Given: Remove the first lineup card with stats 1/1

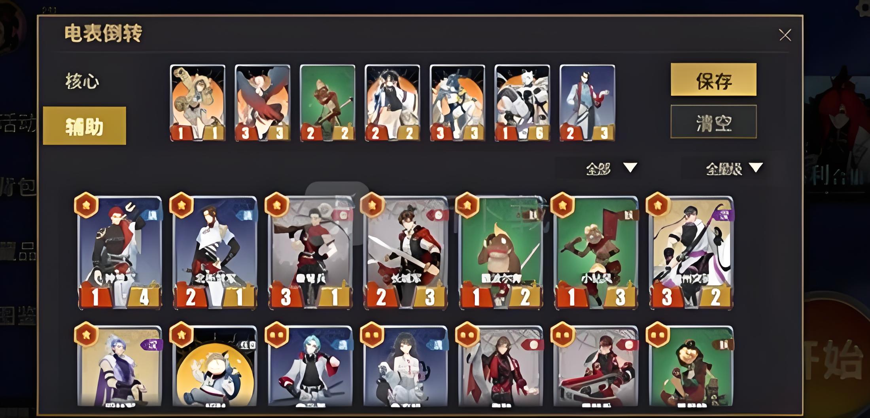Looking at the screenshot, I should 198,103.
